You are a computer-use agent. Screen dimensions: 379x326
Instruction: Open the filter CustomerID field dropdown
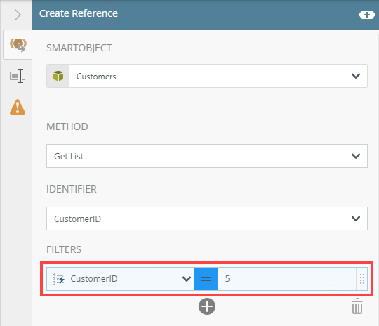point(187,279)
